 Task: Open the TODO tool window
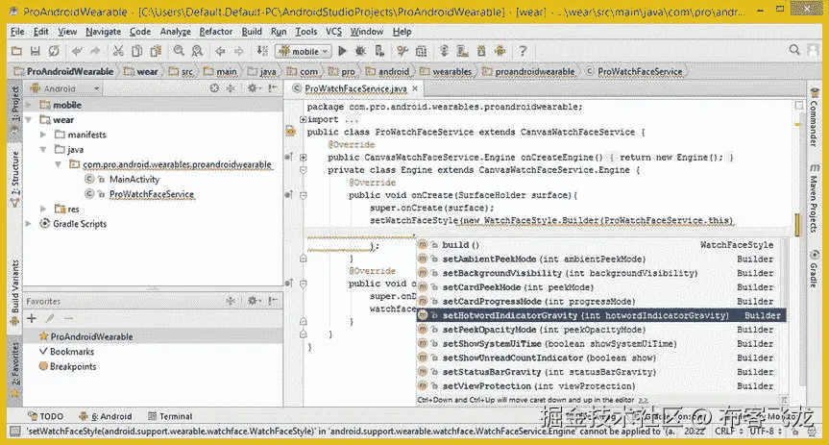[45, 416]
